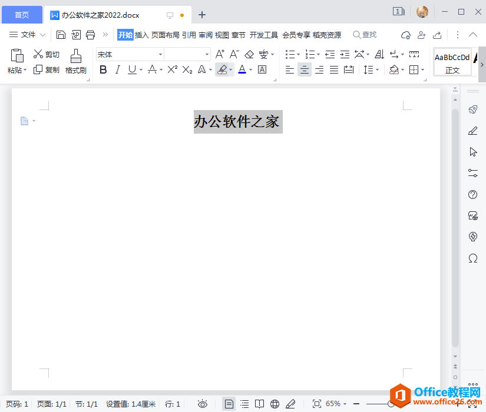Open the 页面布局 ribbon tab

[x=165, y=35]
